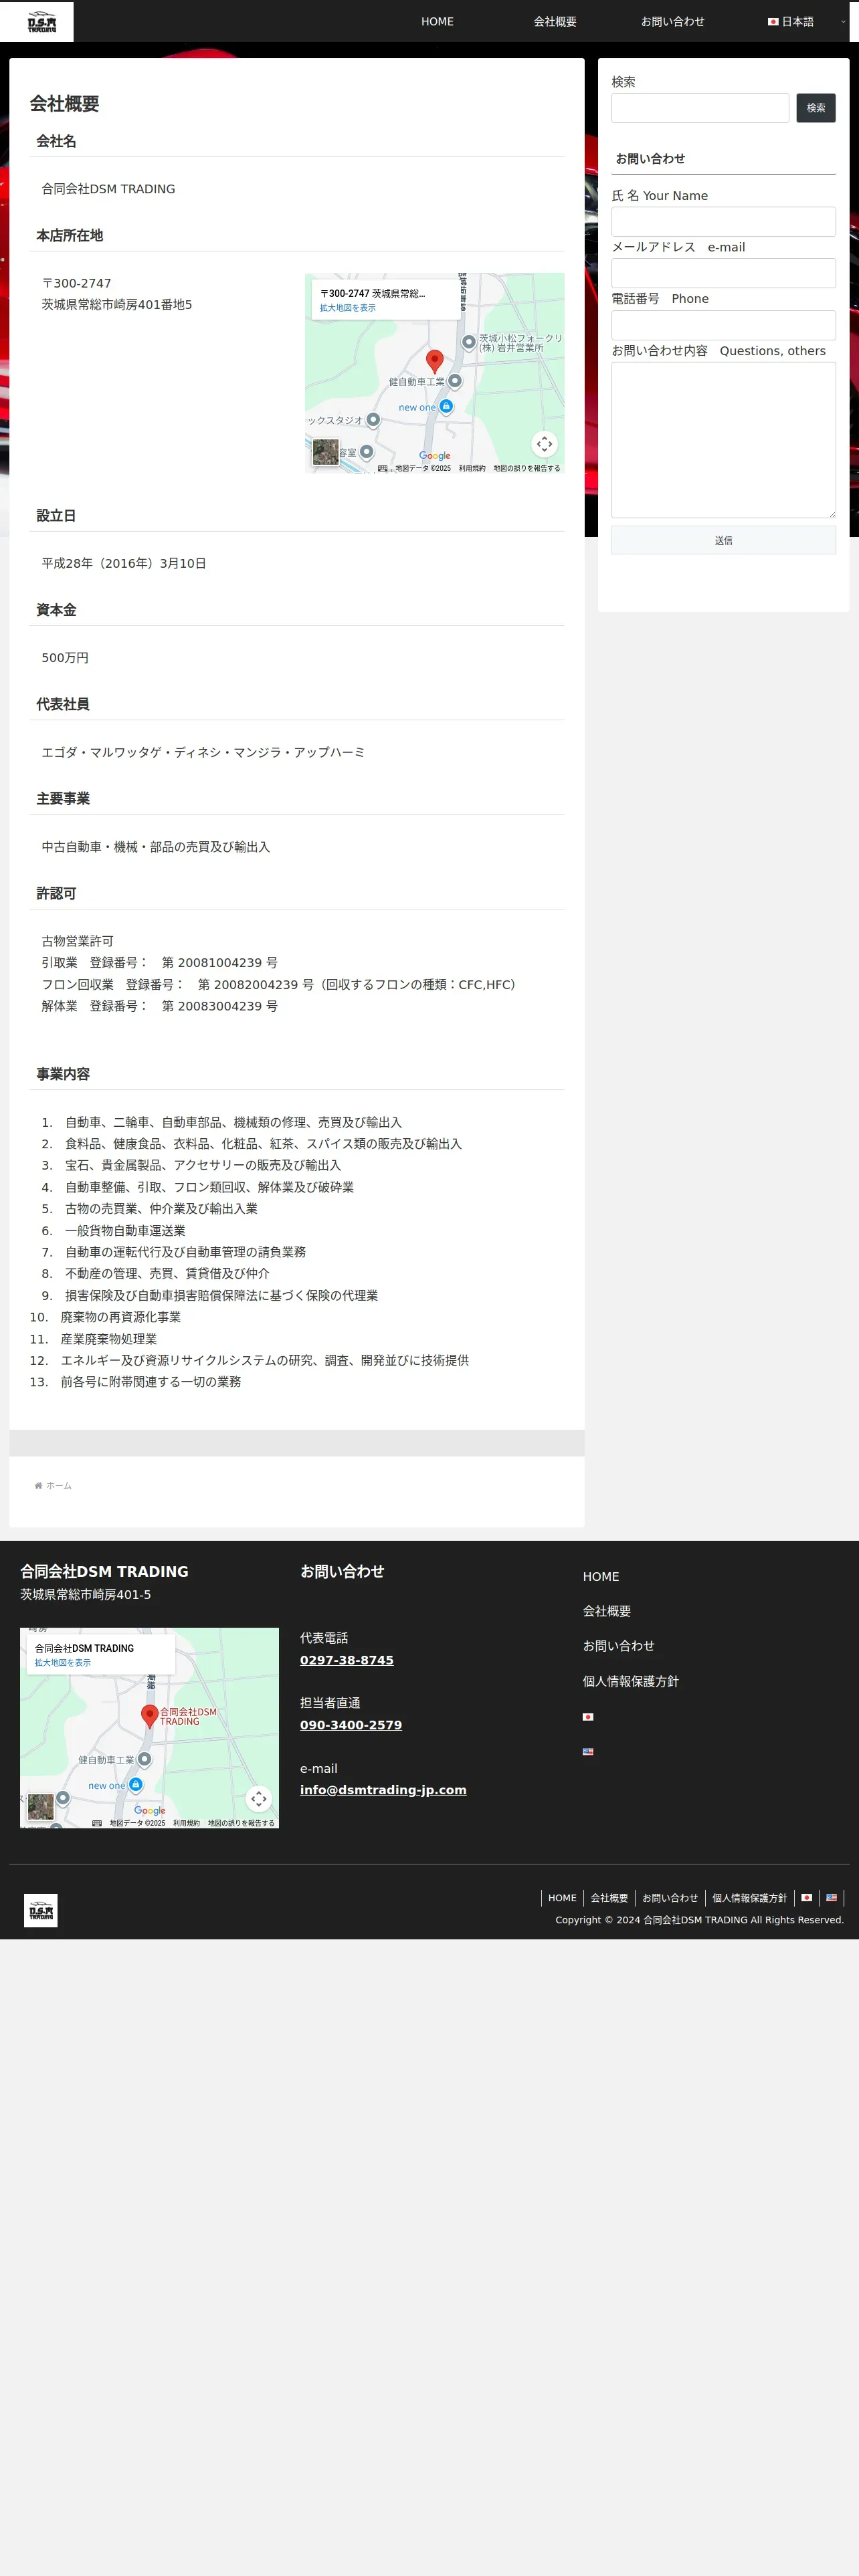This screenshot has height=2576, width=859.
Task: Click 利用規約 link on the address map
Action: coord(472,468)
